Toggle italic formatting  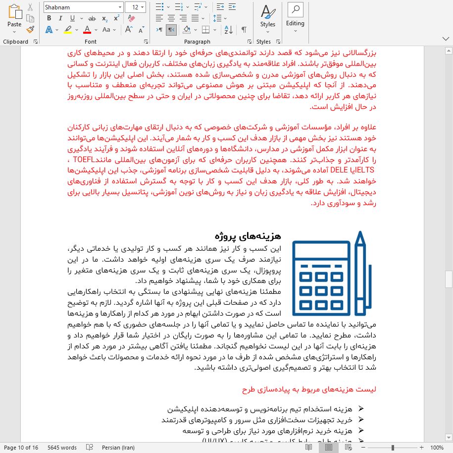[60, 18]
